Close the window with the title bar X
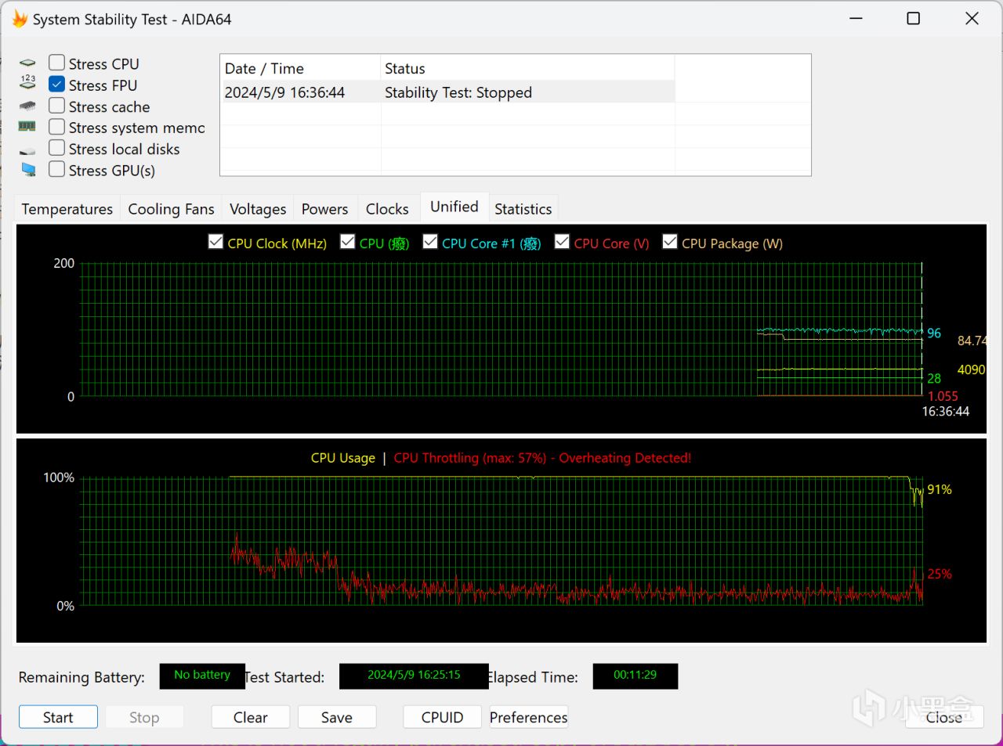Image resolution: width=1003 pixels, height=746 pixels. pyautogui.click(x=972, y=19)
